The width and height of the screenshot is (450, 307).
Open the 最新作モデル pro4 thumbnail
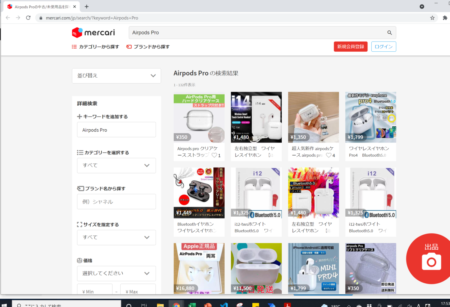[x=370, y=117]
